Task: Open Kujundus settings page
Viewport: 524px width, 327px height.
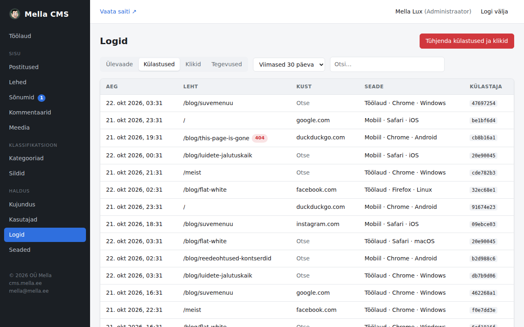Action: (x=45, y=204)
